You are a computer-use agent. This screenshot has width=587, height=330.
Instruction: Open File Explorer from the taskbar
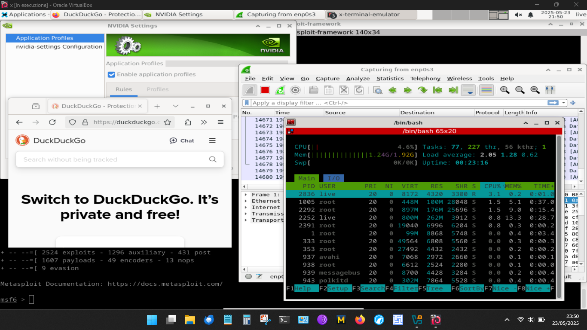[190, 320]
